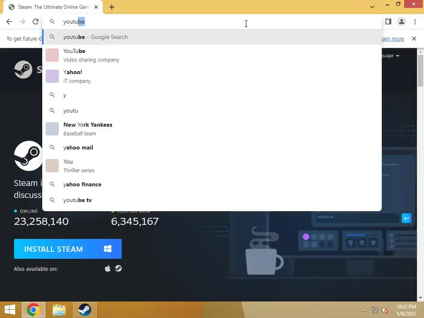Viewport: 424px width, 318px height.
Task: Open the tab search chevron in title bar
Action: pos(372,7)
